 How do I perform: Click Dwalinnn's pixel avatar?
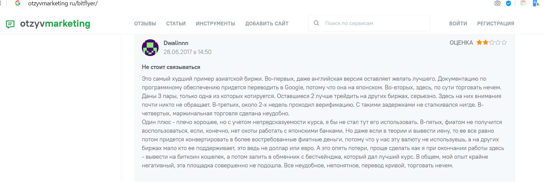coord(150,47)
